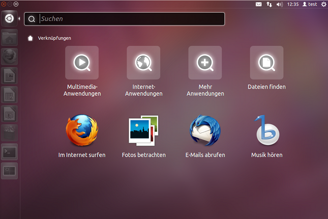Open LibreOffice Impress from launcher
The height and width of the screenshot is (219, 328).
point(9,114)
